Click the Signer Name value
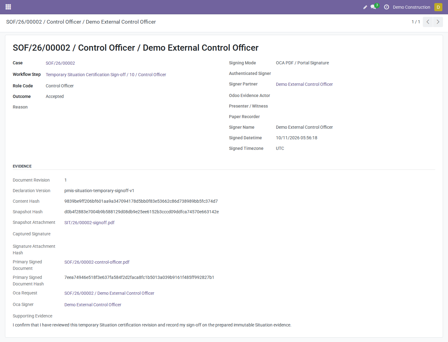Viewport: 448px width, 342px height. point(304,127)
